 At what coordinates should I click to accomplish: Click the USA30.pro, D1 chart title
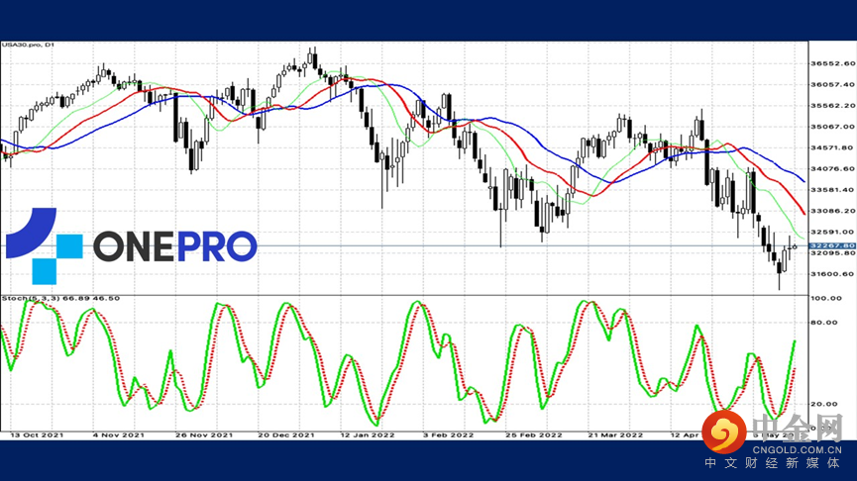point(28,45)
